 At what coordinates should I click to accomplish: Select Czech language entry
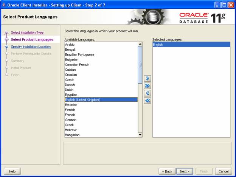point(101,80)
